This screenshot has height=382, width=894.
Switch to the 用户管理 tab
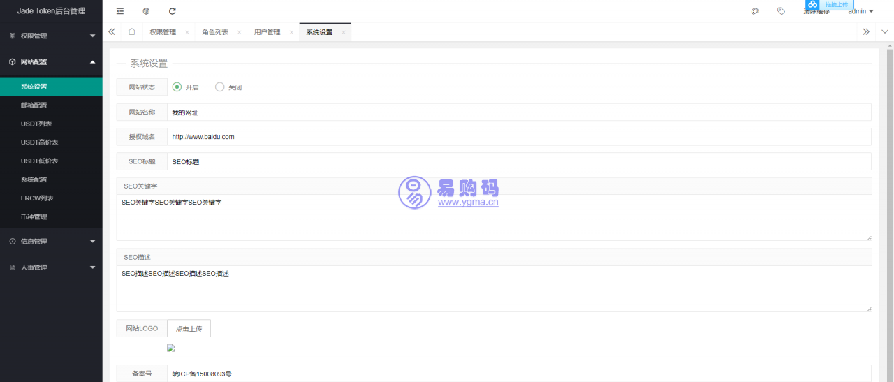tap(267, 32)
